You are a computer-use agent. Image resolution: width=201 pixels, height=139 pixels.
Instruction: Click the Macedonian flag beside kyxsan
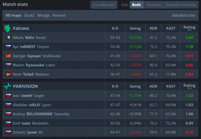(x=8, y=56)
